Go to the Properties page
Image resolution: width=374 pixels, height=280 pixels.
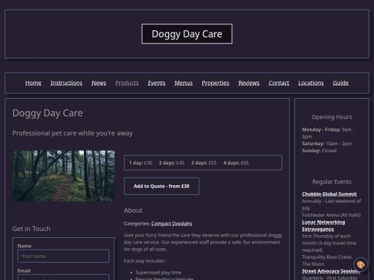point(215,83)
